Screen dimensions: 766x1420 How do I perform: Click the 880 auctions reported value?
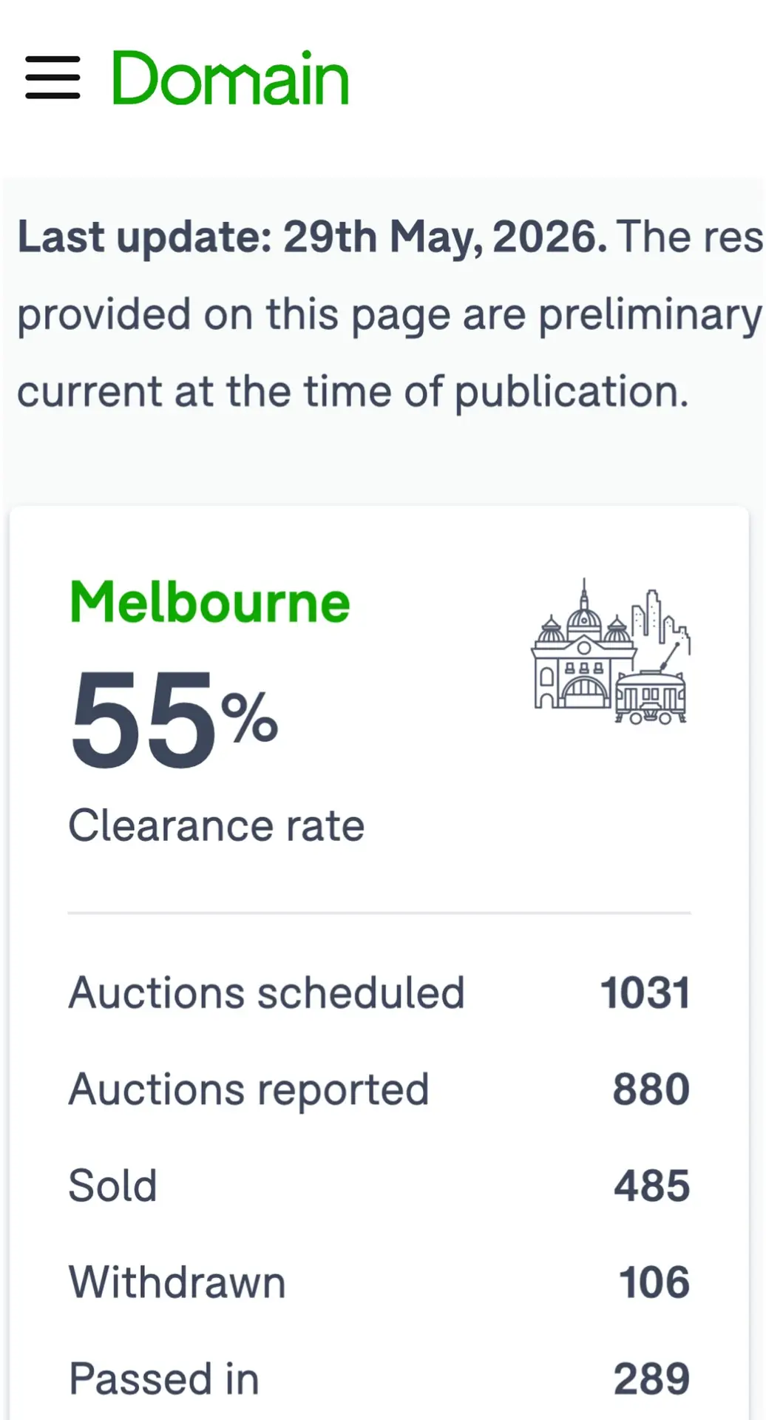click(651, 1089)
